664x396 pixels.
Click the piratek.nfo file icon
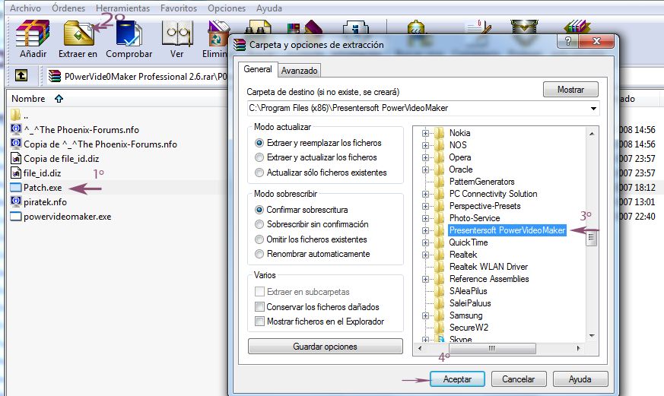point(16,201)
